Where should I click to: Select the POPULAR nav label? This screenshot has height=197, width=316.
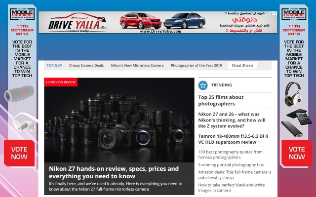[54, 66]
